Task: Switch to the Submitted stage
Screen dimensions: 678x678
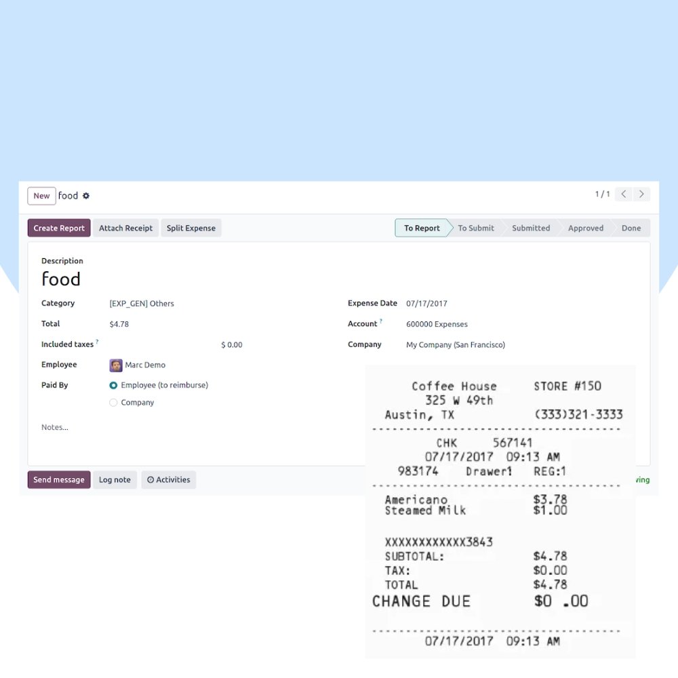Action: click(531, 228)
